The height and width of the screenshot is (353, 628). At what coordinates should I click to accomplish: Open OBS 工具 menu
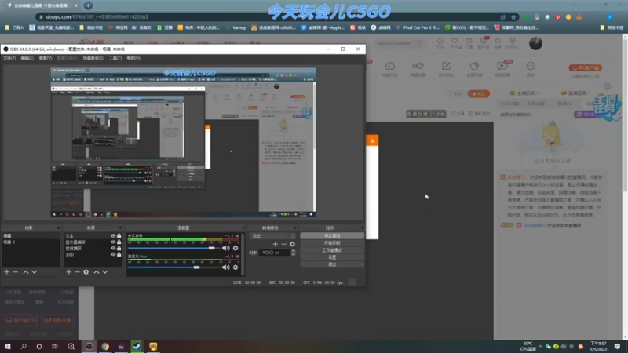115,58
